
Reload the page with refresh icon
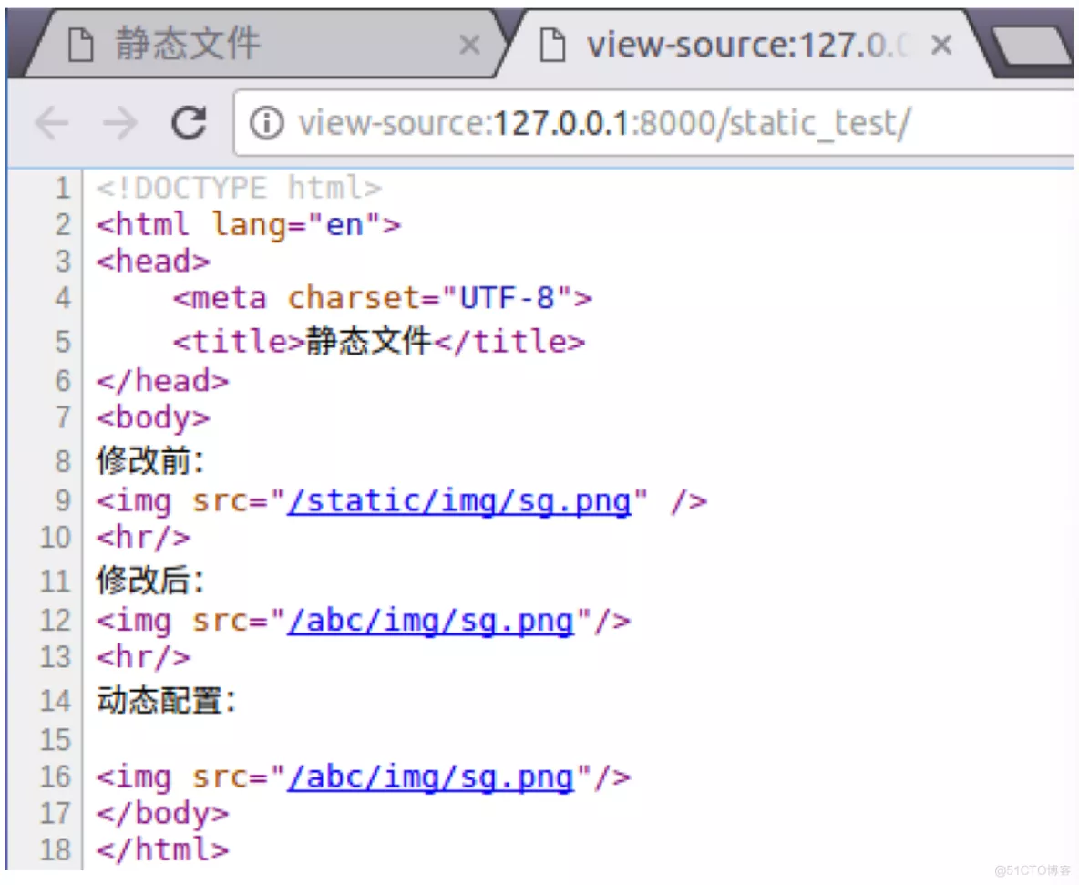(x=190, y=123)
